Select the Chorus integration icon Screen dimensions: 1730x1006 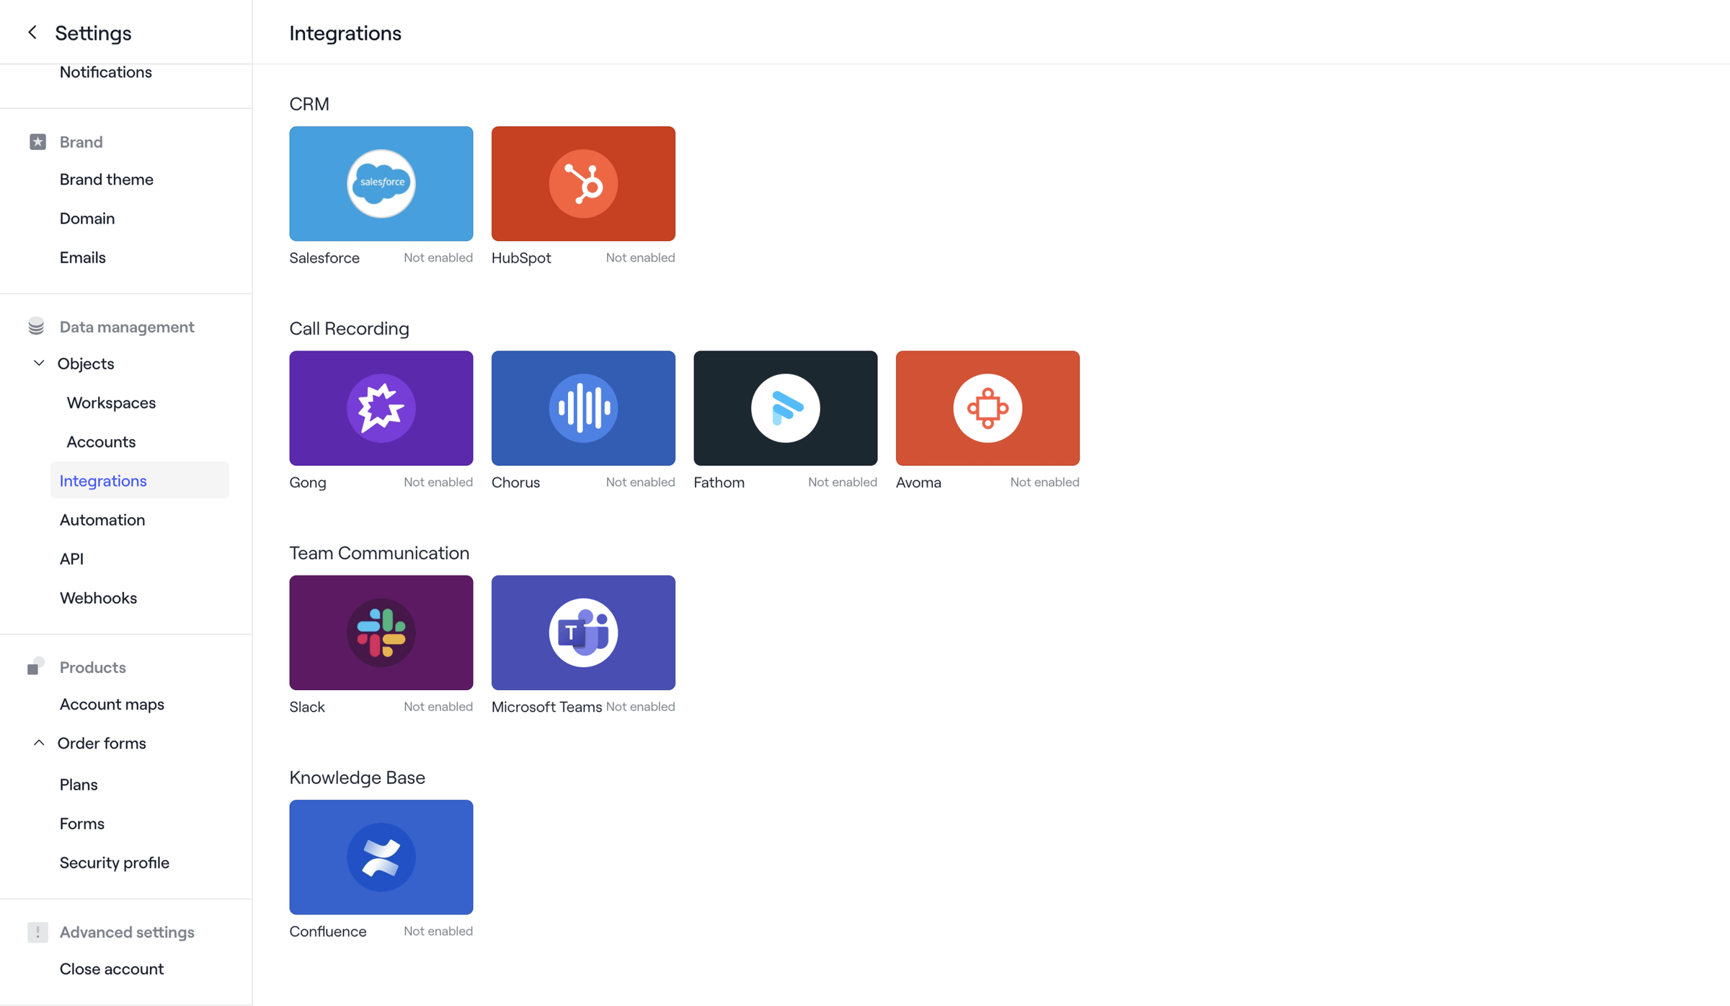click(583, 408)
